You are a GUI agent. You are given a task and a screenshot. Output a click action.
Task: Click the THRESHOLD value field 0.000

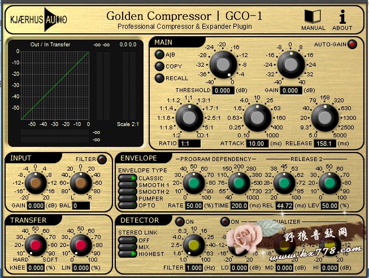223,90
